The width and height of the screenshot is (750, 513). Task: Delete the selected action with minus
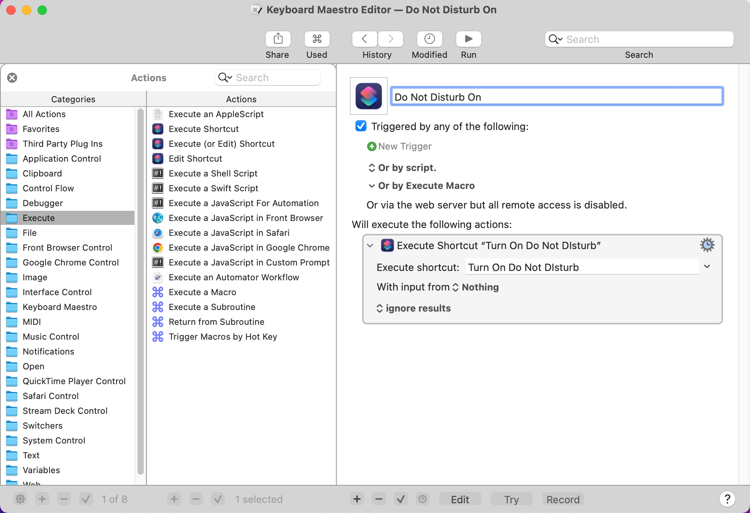point(379,499)
